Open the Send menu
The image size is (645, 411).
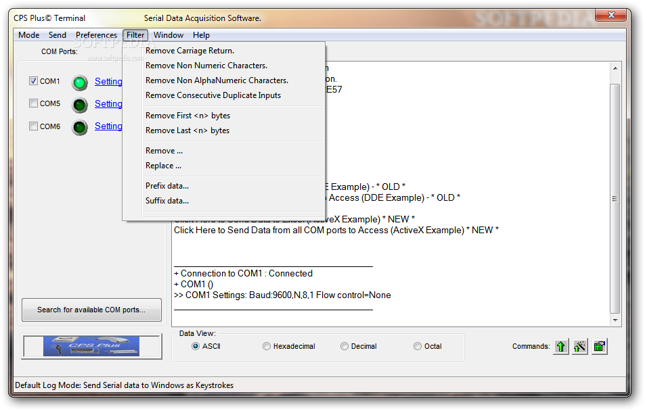click(x=57, y=35)
